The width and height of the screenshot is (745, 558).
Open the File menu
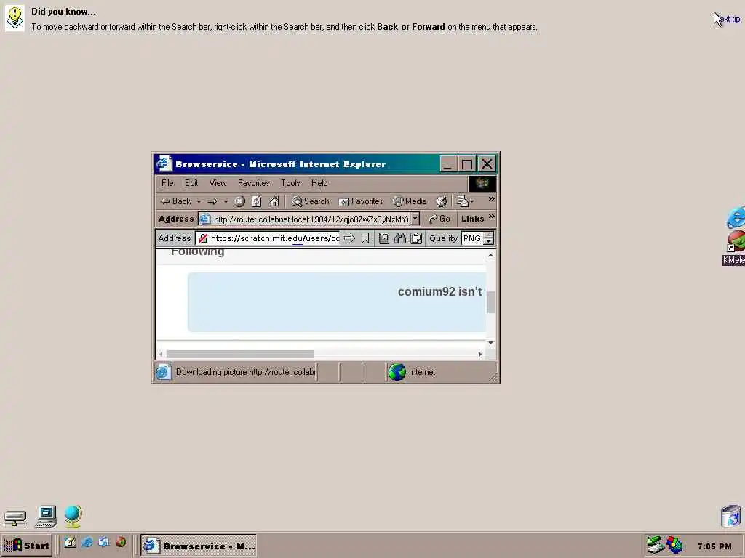(167, 183)
